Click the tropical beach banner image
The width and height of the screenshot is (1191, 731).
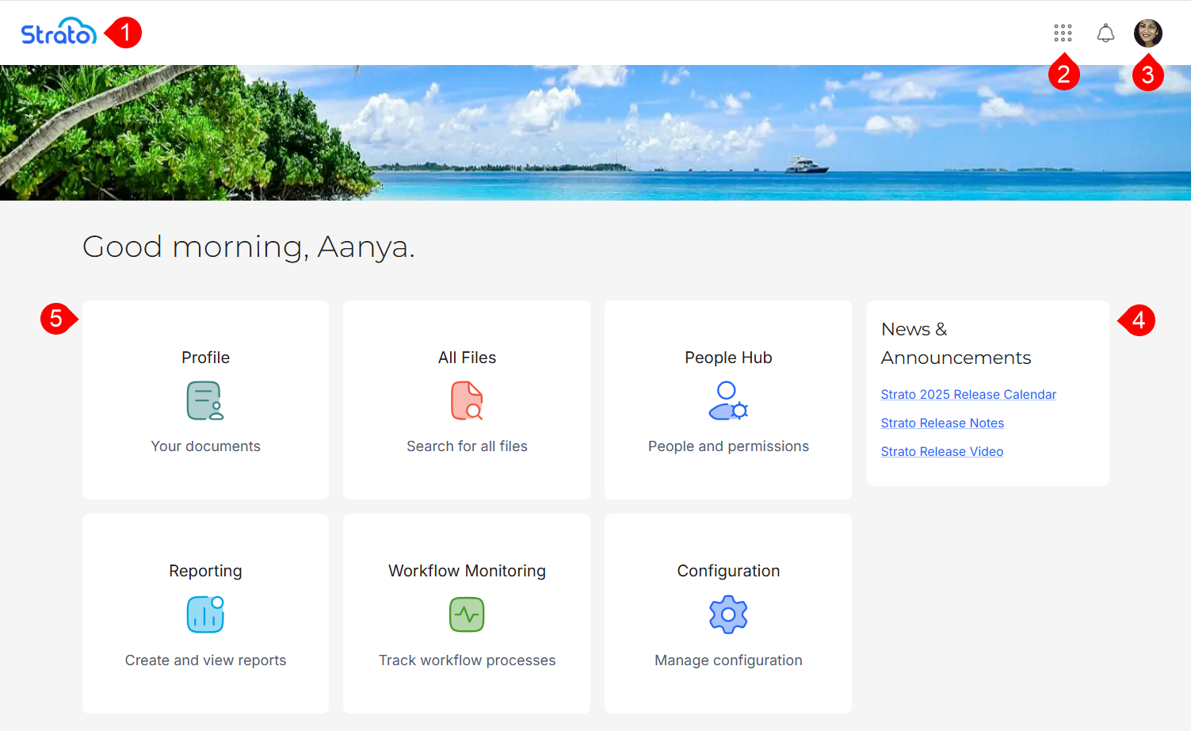click(x=594, y=132)
